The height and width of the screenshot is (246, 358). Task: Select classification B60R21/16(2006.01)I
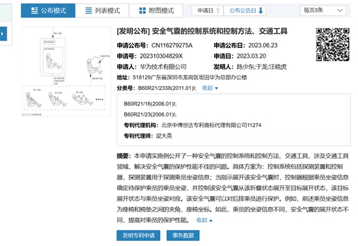[150, 104]
